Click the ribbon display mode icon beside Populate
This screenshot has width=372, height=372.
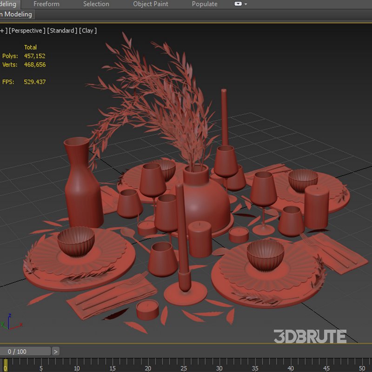click(238, 4)
